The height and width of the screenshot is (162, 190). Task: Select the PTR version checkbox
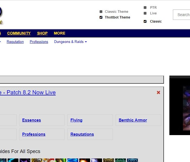145,8
